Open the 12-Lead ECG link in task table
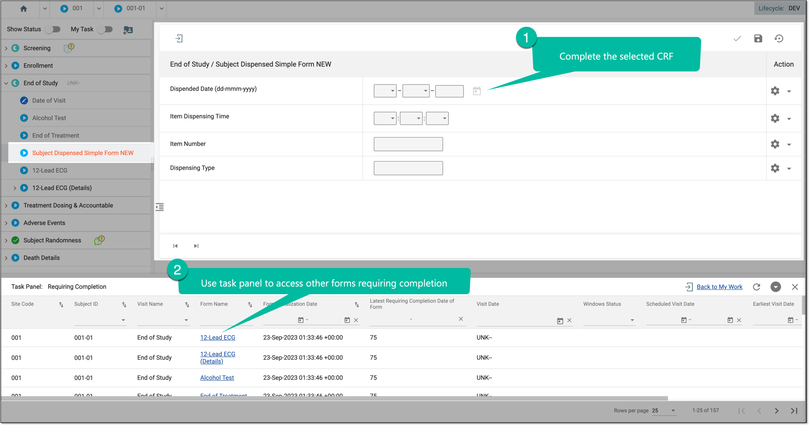The image size is (809, 425). click(217, 337)
